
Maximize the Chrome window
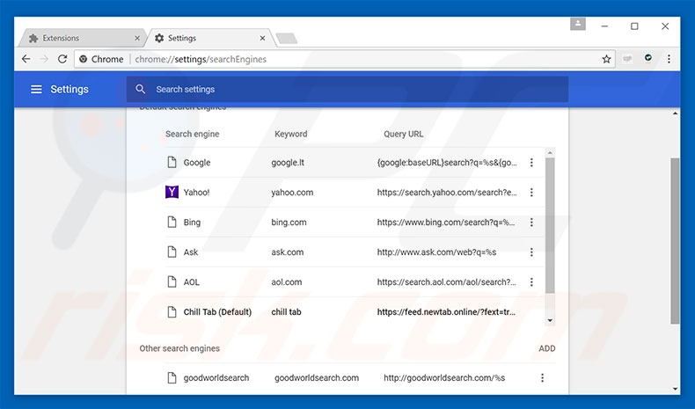(634, 26)
